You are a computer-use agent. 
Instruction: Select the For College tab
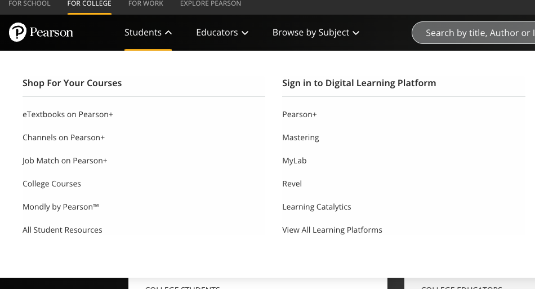coord(89,4)
